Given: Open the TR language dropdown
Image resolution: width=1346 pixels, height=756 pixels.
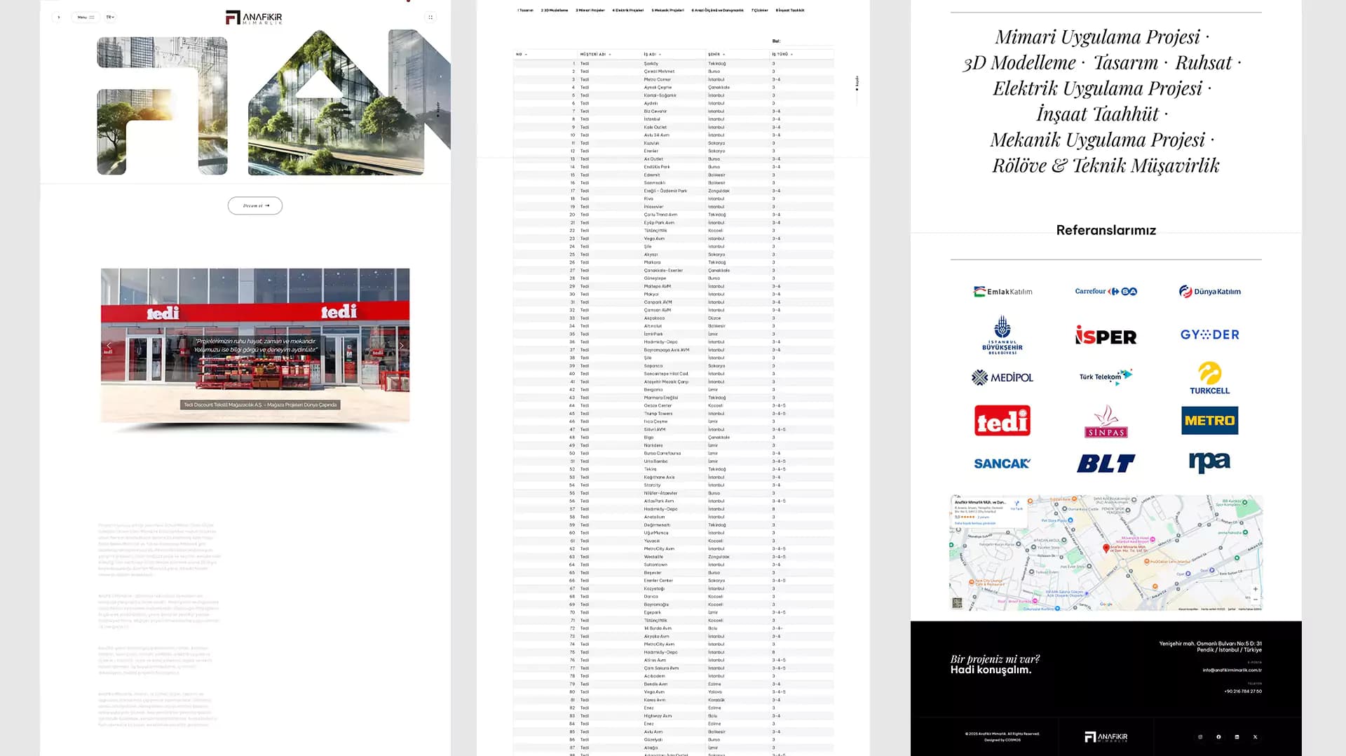Looking at the screenshot, I should tap(110, 17).
